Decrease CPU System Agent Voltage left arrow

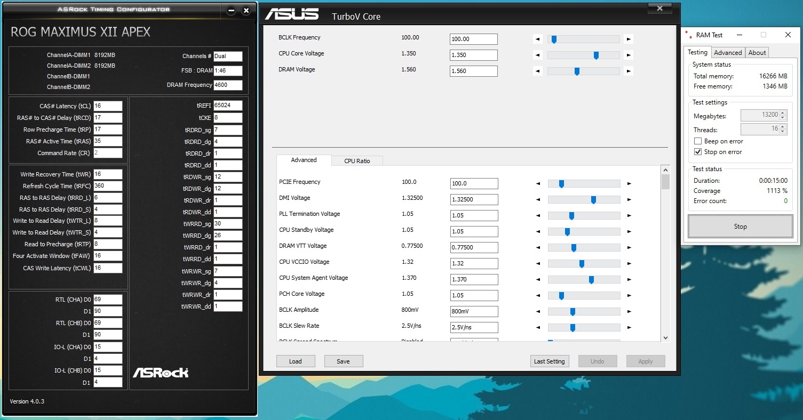[538, 279]
